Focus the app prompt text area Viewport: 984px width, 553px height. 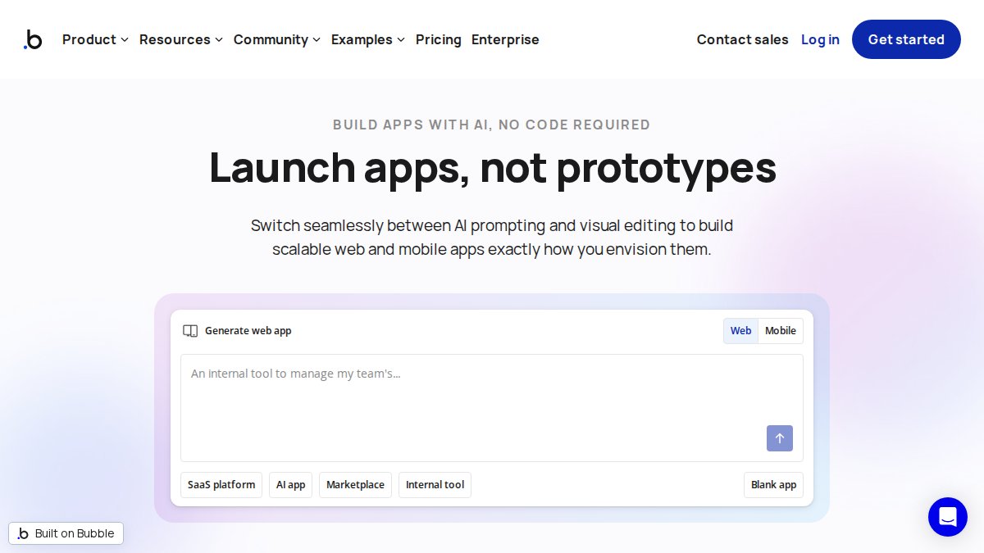[492, 408]
